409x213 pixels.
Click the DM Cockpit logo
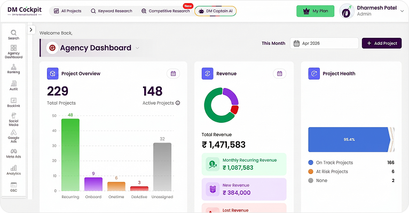25,11
